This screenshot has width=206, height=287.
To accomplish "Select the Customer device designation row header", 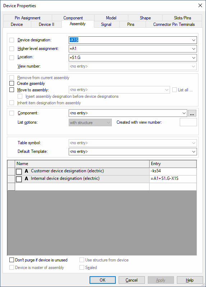I will 12,172.
